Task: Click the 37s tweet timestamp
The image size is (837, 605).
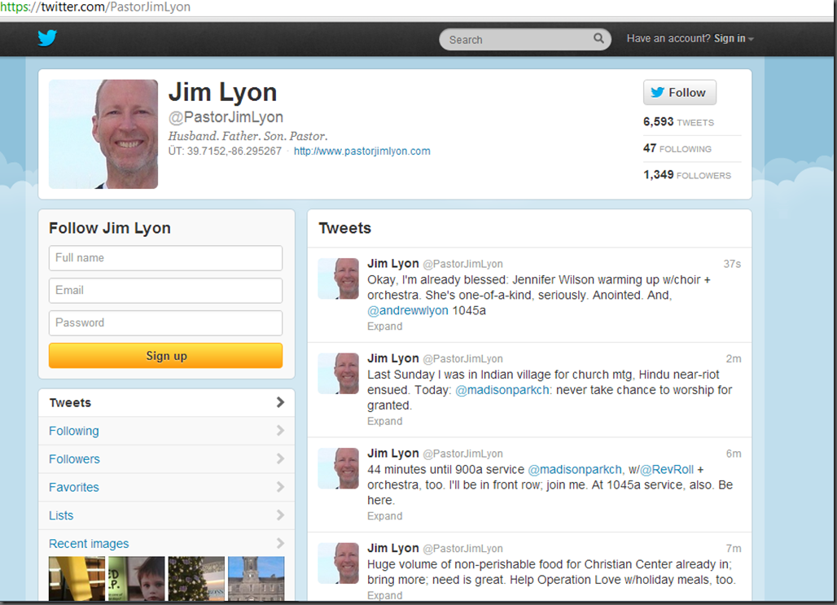Action: click(733, 264)
